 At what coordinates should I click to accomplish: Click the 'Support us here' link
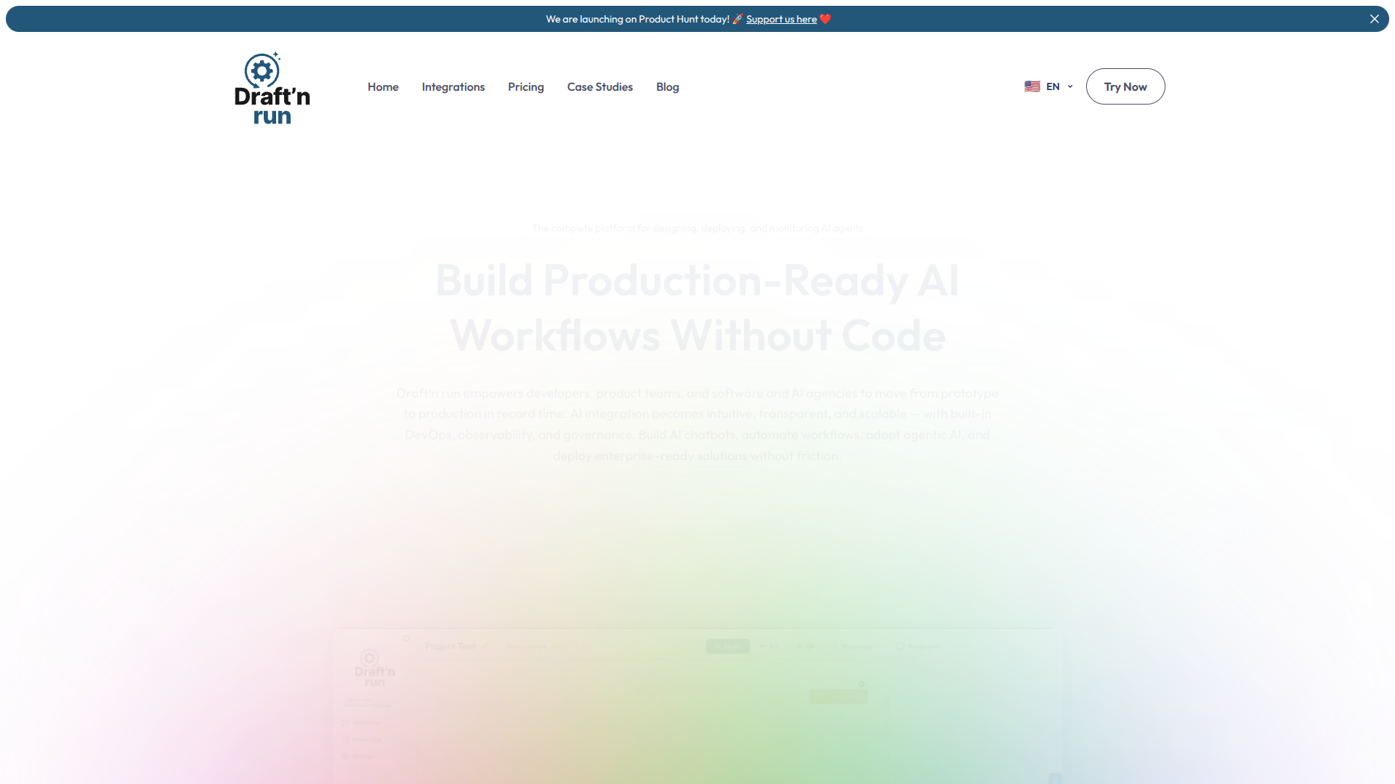(x=781, y=19)
